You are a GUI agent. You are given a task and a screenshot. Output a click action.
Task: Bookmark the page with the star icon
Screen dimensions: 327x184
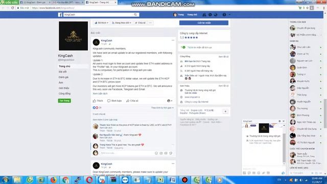[x=308, y=8]
